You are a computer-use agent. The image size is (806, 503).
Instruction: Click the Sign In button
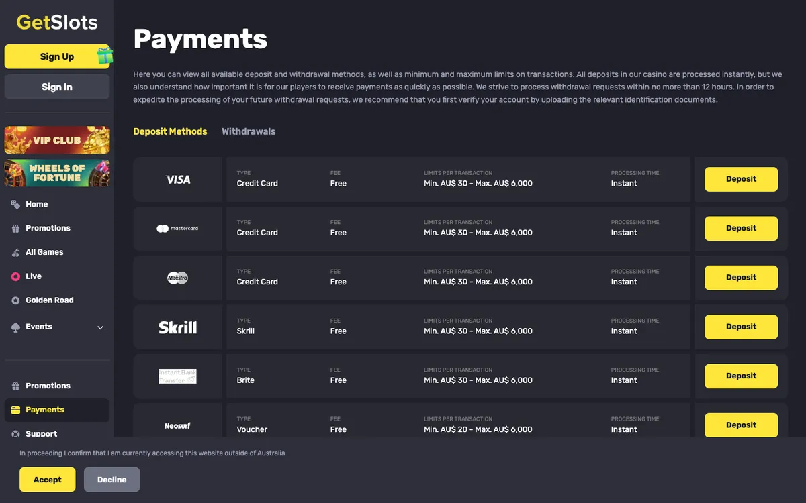[x=57, y=87]
